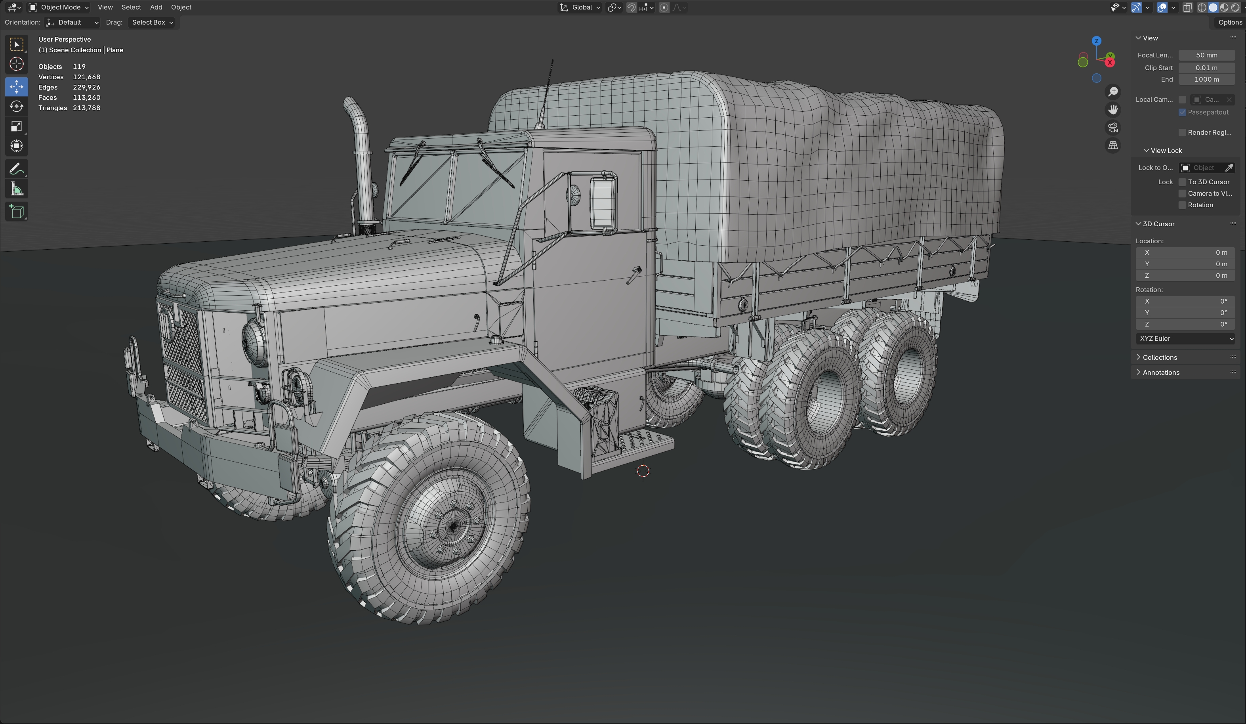Open Drag Select Box dropdown

click(x=152, y=22)
